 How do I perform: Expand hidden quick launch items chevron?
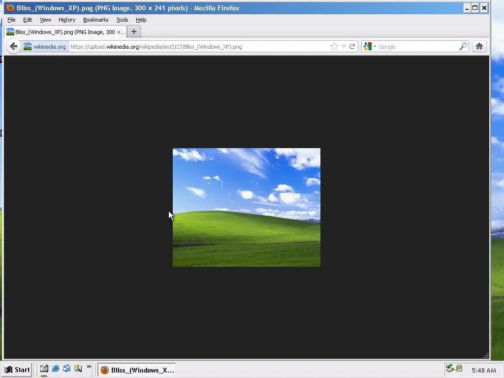89,366
